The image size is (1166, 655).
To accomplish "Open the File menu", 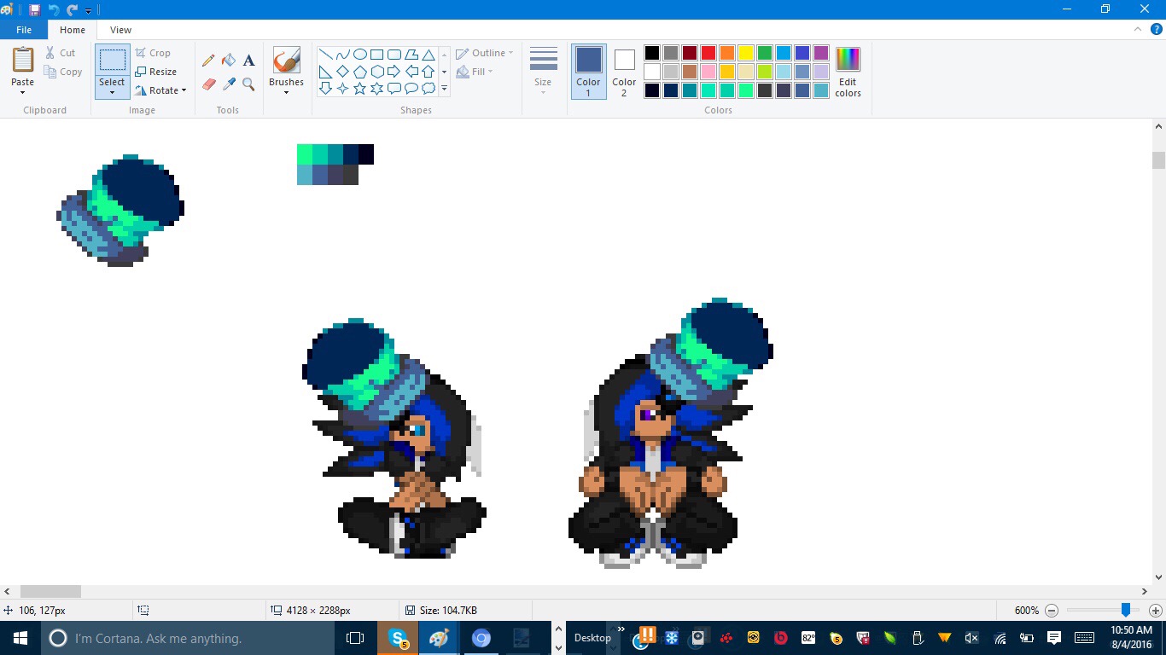I will point(24,30).
